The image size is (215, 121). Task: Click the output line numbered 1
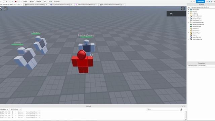coord(20,112)
